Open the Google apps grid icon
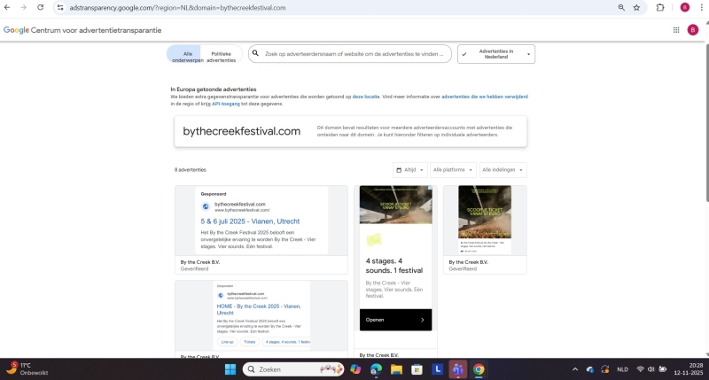 coord(676,30)
